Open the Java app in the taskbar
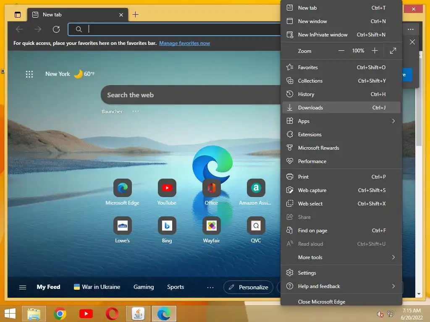Screen dimensions: 430x322 [138, 314]
